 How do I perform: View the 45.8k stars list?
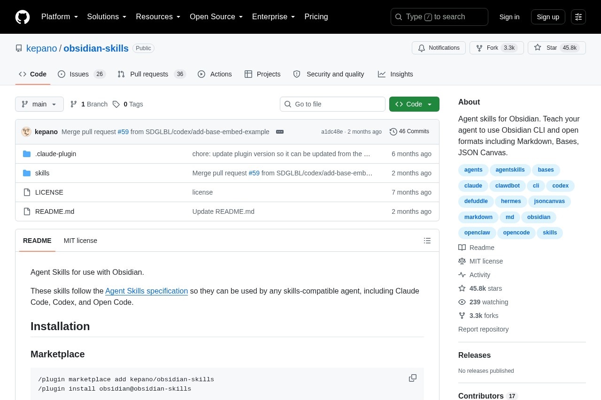coord(480,288)
